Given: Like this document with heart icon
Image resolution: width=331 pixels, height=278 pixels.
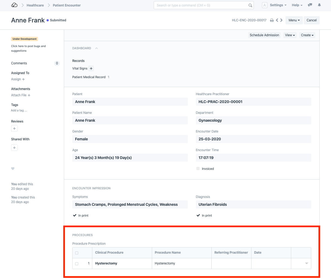Looking at the screenshot, I should click(13, 168).
